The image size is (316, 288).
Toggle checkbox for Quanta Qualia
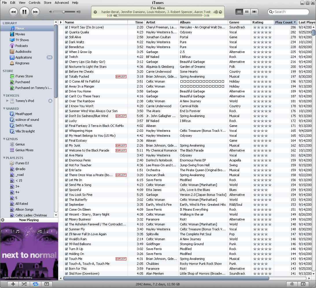[66, 32]
